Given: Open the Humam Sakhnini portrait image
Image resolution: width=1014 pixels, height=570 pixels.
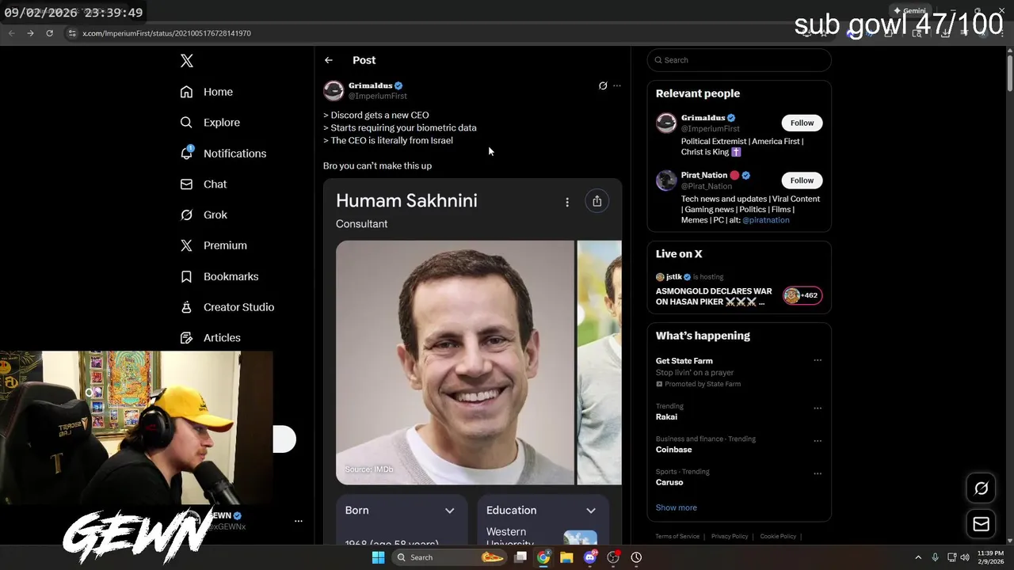Looking at the screenshot, I should click(x=455, y=363).
